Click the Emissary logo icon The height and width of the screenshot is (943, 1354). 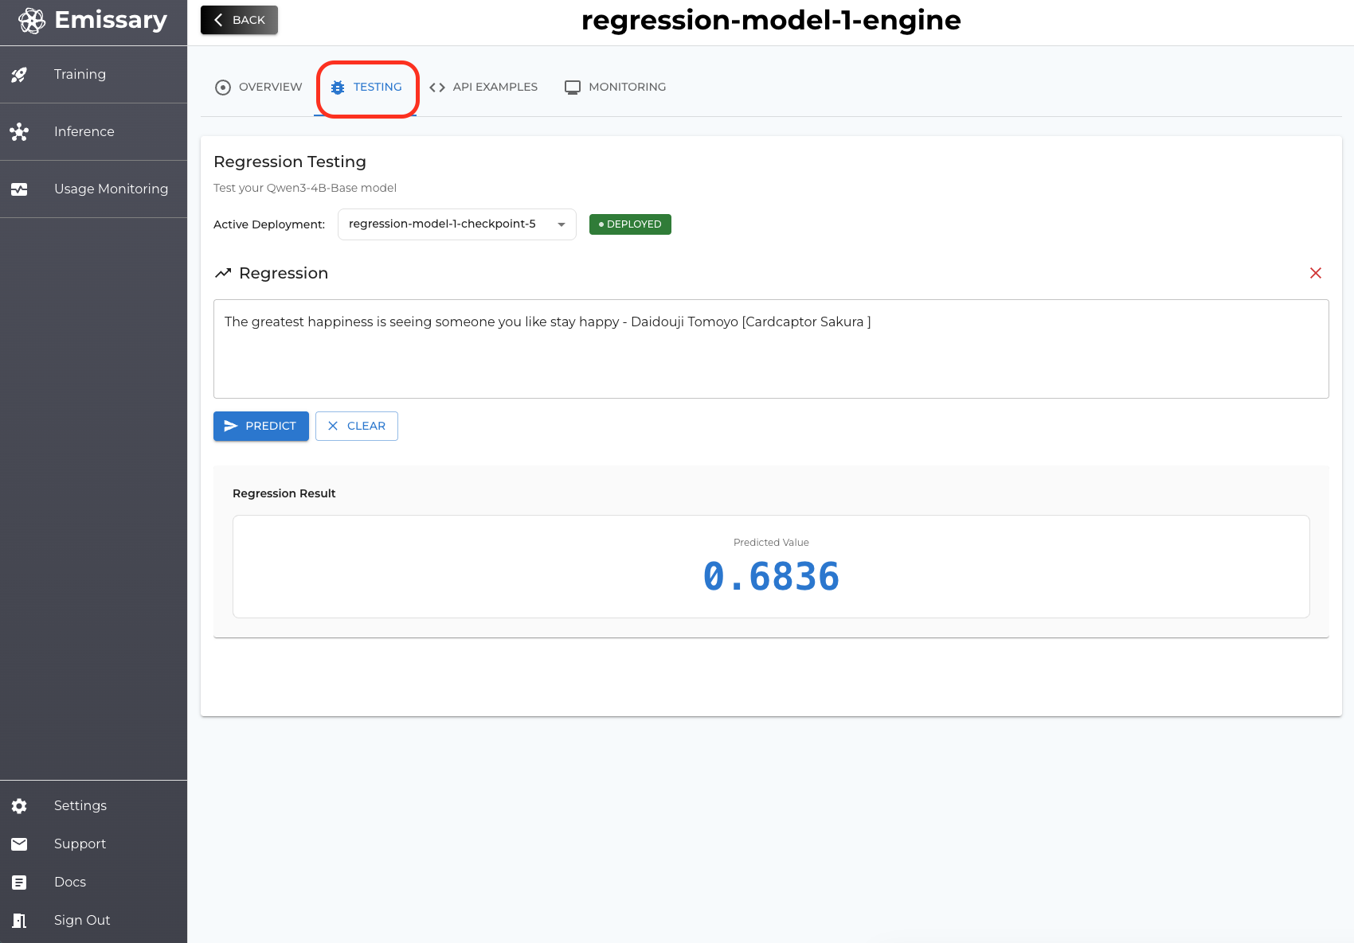point(32,21)
